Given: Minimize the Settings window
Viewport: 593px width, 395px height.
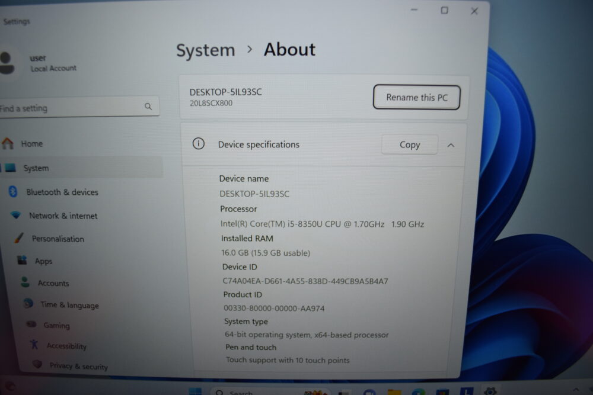Looking at the screenshot, I should pyautogui.click(x=415, y=10).
